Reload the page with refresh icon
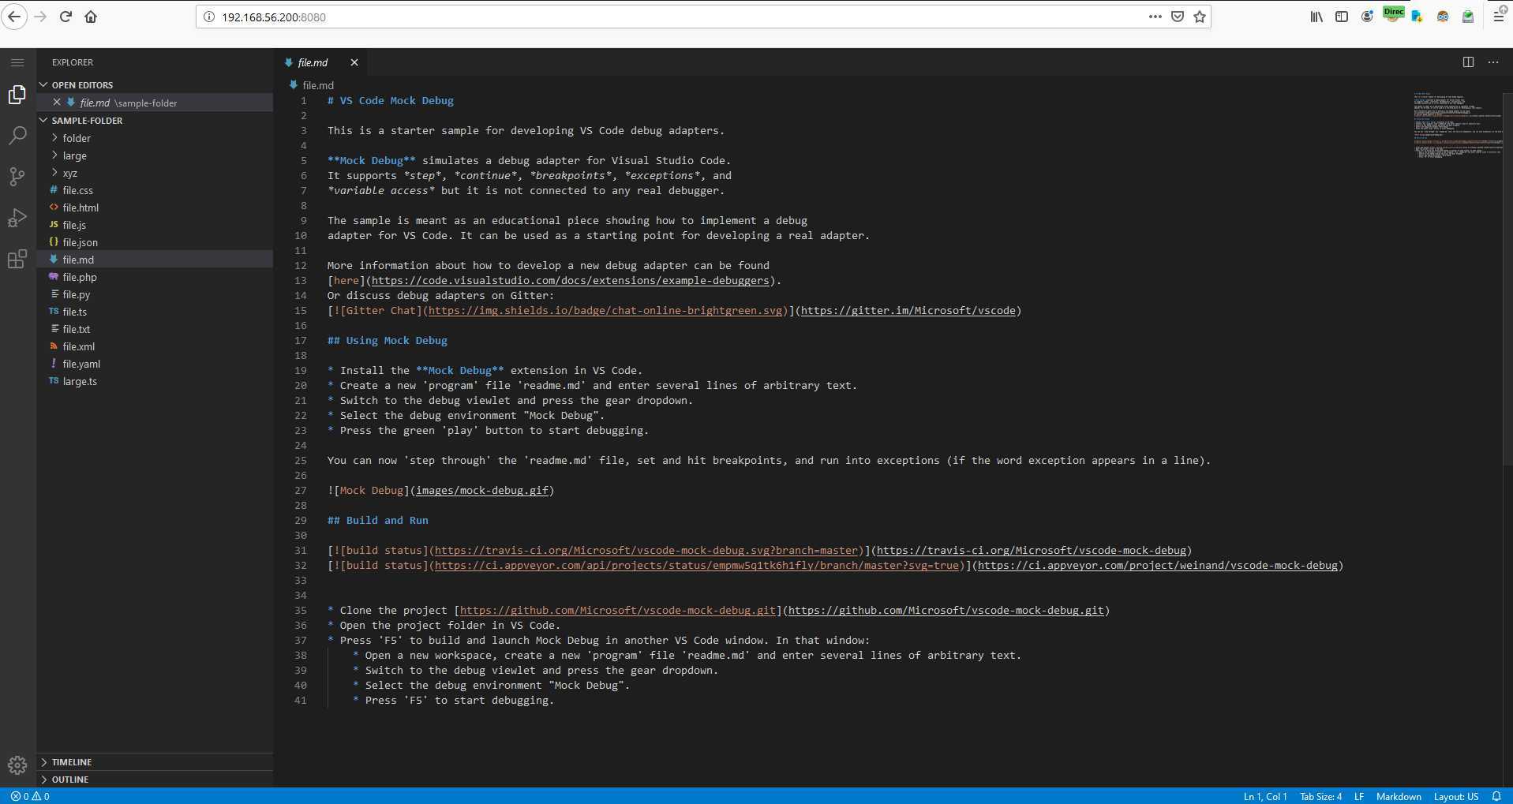This screenshot has height=804, width=1513. 66,17
